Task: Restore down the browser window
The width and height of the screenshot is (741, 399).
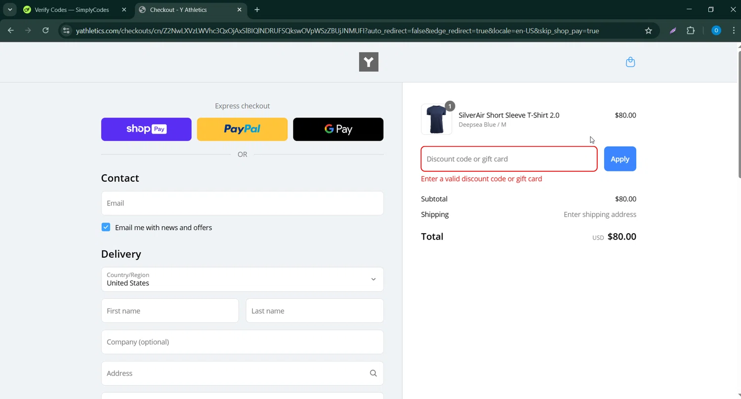Action: tap(711, 9)
